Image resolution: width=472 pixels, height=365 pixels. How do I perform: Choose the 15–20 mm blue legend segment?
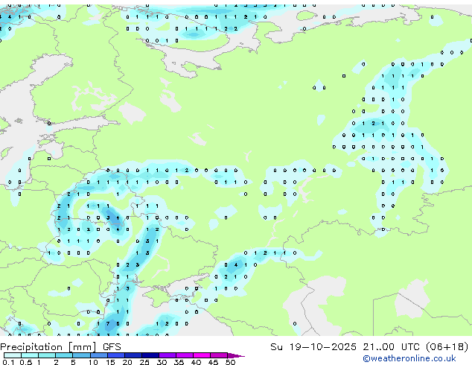[x=116, y=355]
